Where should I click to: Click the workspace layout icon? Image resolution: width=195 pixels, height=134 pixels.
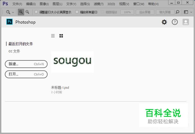click(x=186, y=12)
